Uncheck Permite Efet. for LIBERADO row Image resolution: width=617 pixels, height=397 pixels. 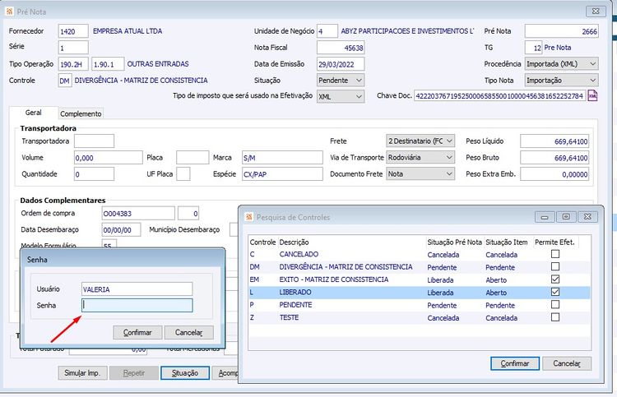pos(555,292)
